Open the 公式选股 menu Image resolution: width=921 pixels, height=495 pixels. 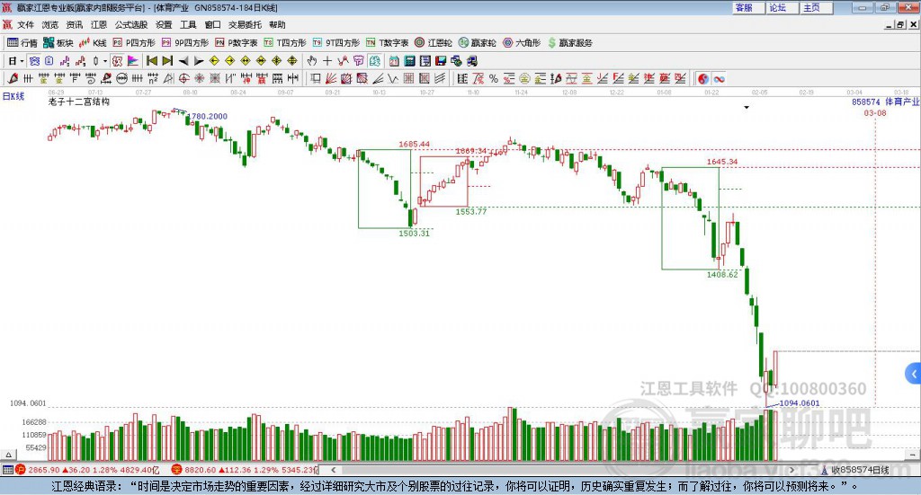131,24
